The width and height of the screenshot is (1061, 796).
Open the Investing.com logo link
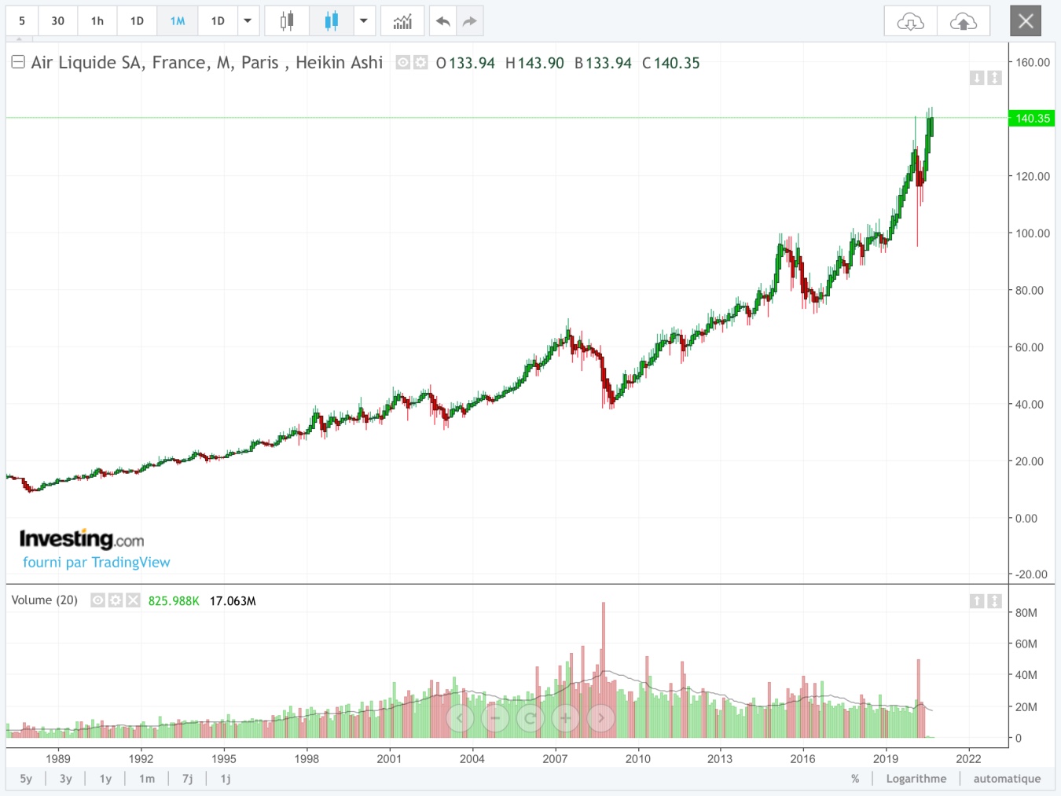tap(82, 539)
